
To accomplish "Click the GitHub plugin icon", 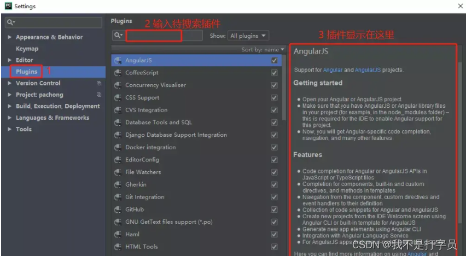I will tap(118, 210).
